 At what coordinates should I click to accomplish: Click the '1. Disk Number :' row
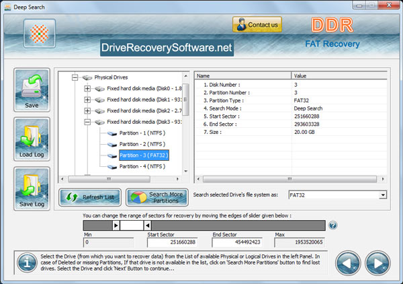pos(291,85)
